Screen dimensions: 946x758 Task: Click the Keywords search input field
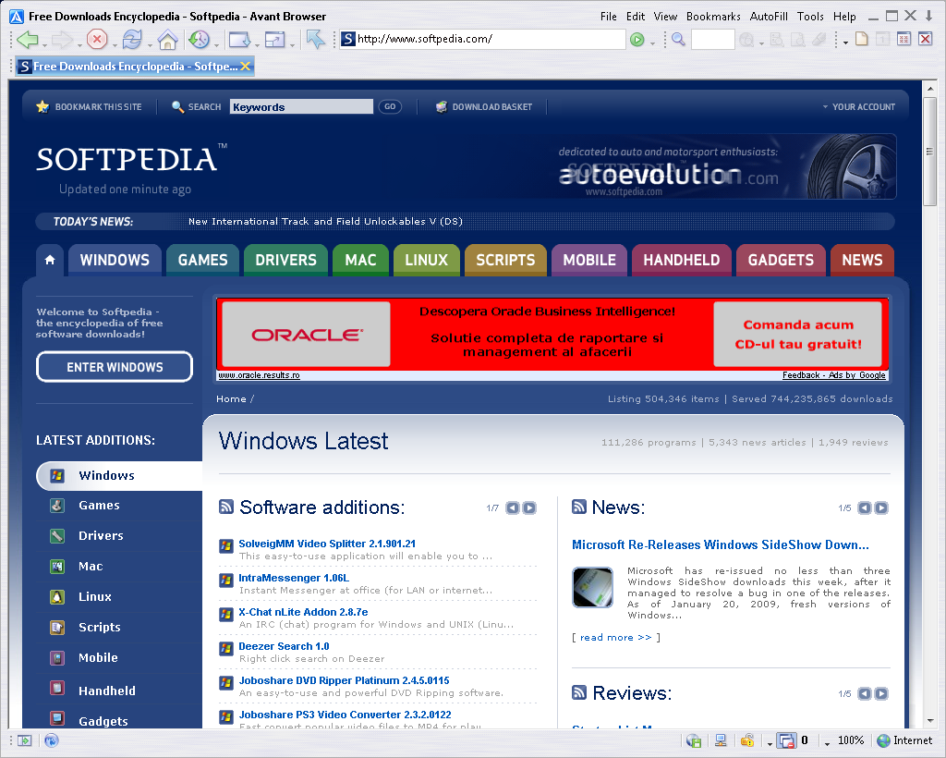(301, 107)
